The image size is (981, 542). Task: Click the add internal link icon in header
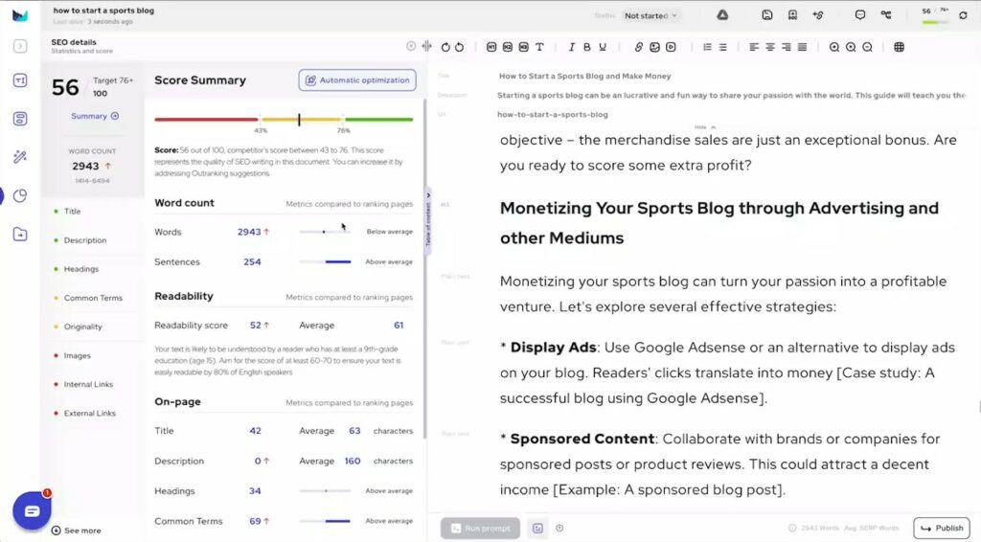818,15
